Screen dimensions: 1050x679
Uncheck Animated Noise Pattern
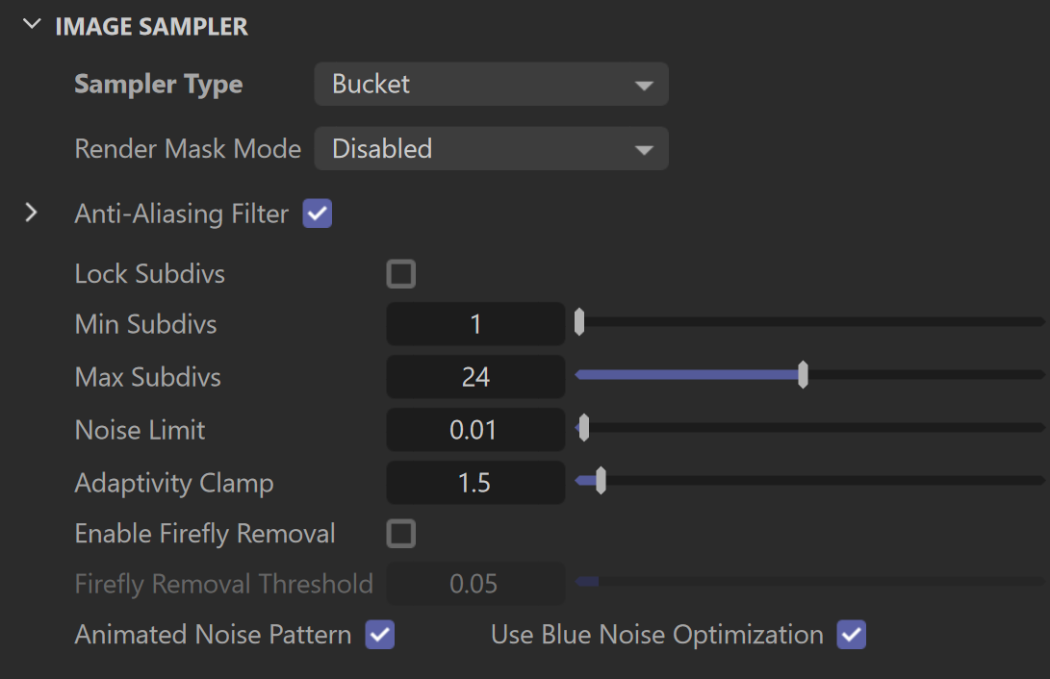point(380,635)
